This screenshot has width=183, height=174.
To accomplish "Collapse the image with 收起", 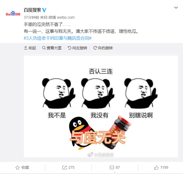I will tap(30, 48).
